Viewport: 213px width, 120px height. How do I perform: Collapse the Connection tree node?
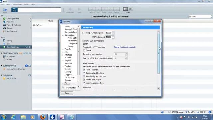pos(63,35)
